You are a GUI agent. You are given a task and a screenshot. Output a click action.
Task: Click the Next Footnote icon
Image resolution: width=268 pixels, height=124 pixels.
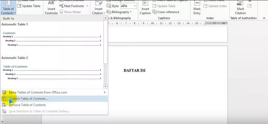point(61,6)
